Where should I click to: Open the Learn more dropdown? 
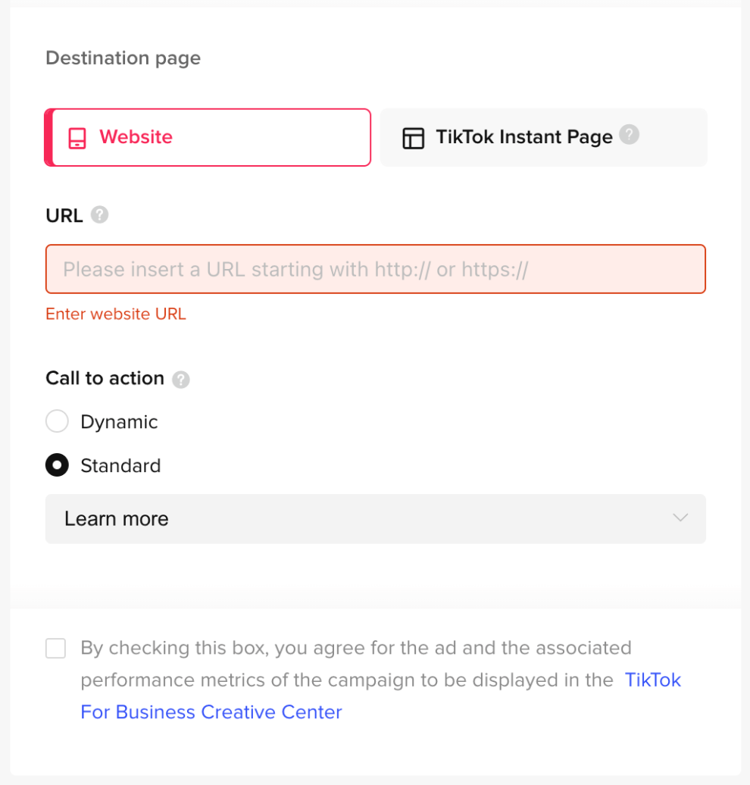click(x=376, y=518)
